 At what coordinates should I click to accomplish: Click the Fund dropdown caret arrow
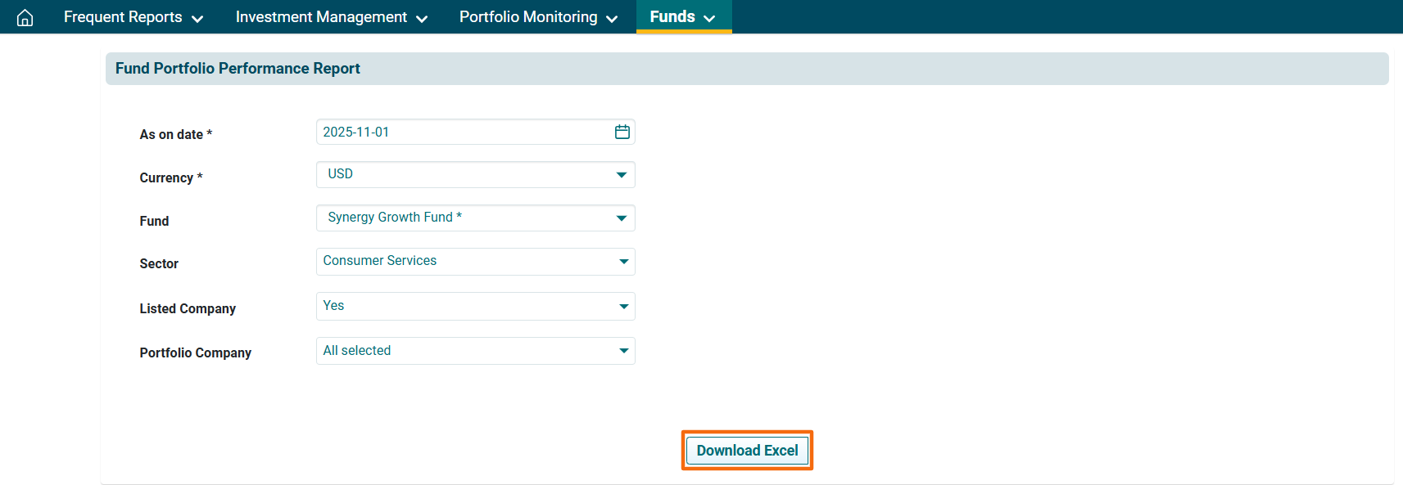tap(621, 218)
